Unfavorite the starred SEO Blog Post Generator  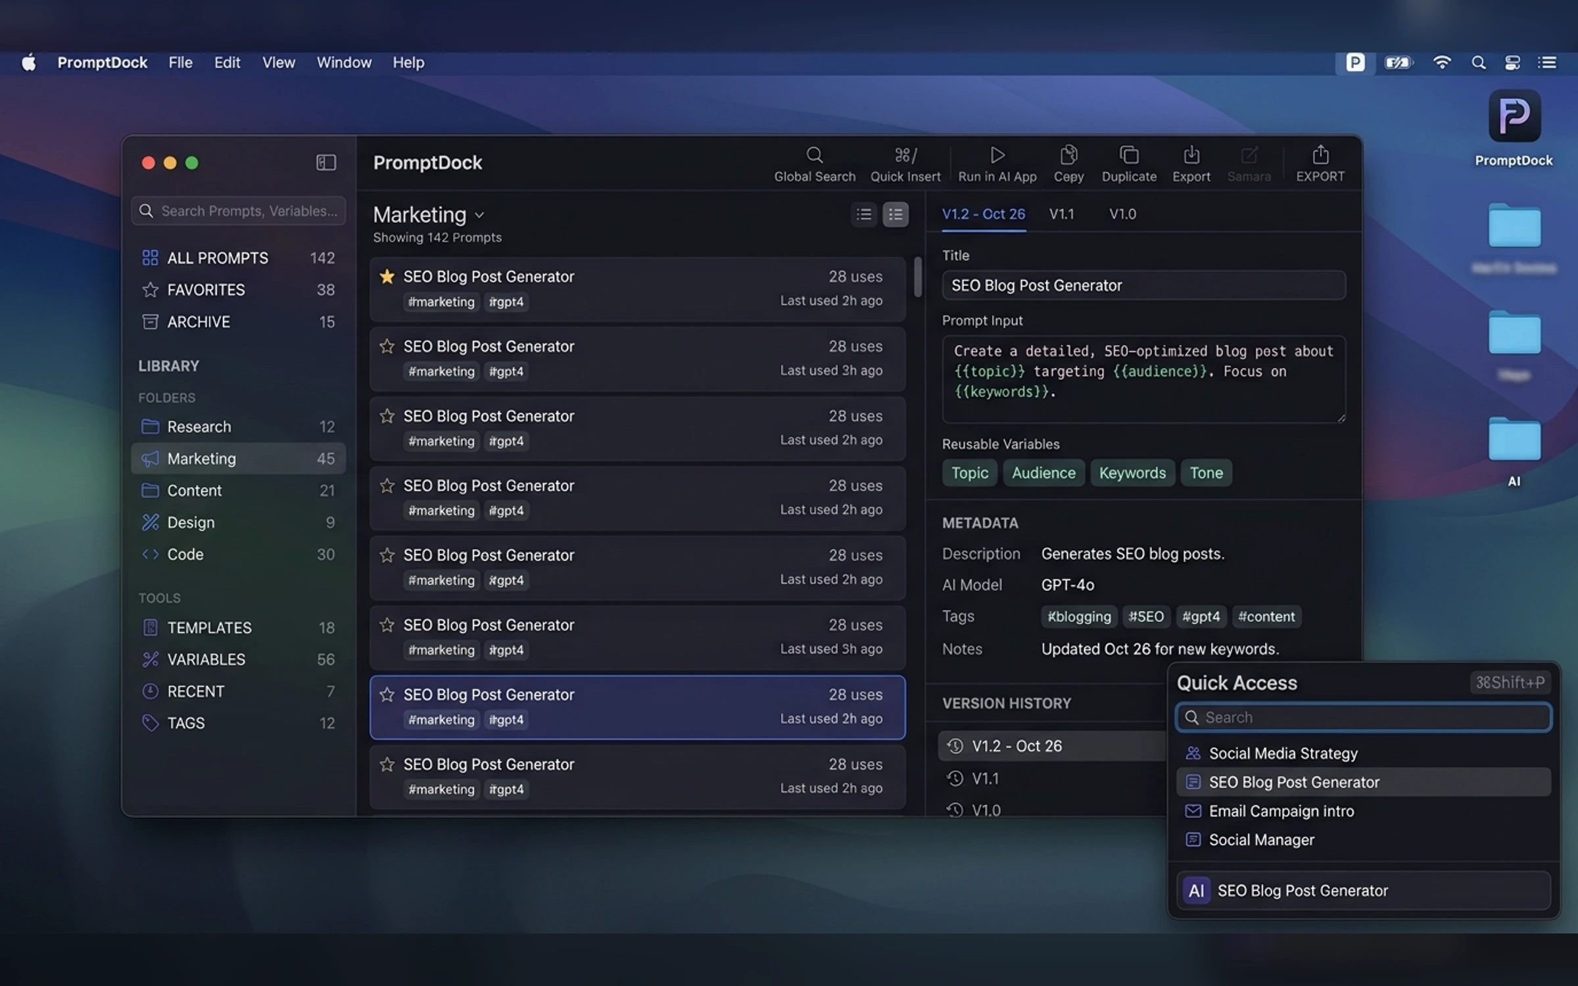point(387,277)
